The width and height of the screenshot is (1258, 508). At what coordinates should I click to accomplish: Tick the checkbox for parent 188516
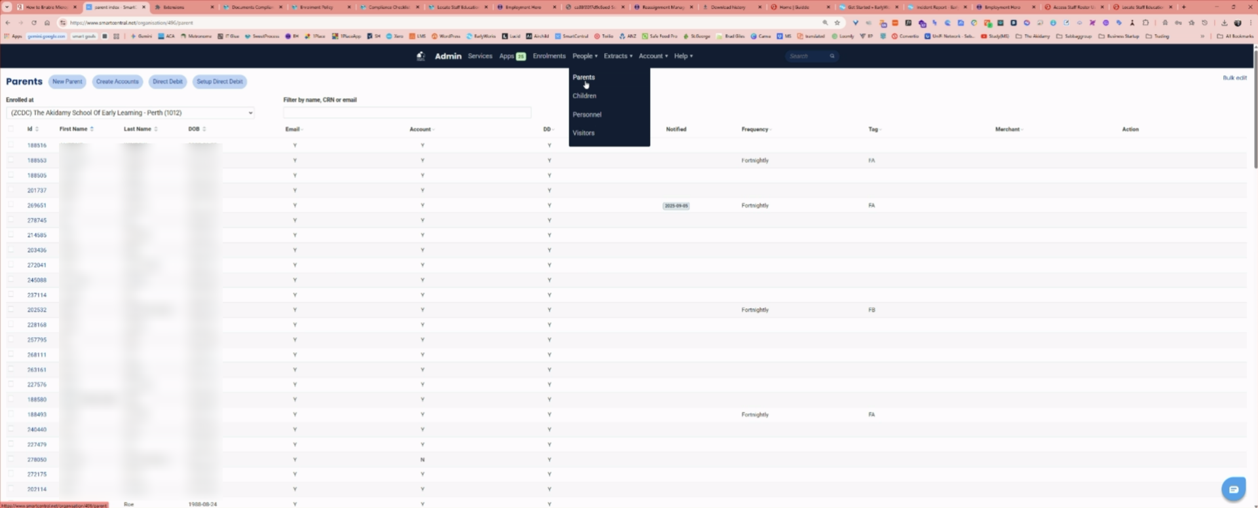tap(10, 145)
